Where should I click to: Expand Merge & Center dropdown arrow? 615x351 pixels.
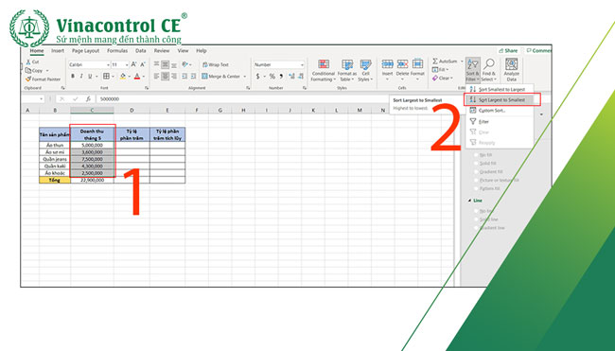(x=245, y=77)
